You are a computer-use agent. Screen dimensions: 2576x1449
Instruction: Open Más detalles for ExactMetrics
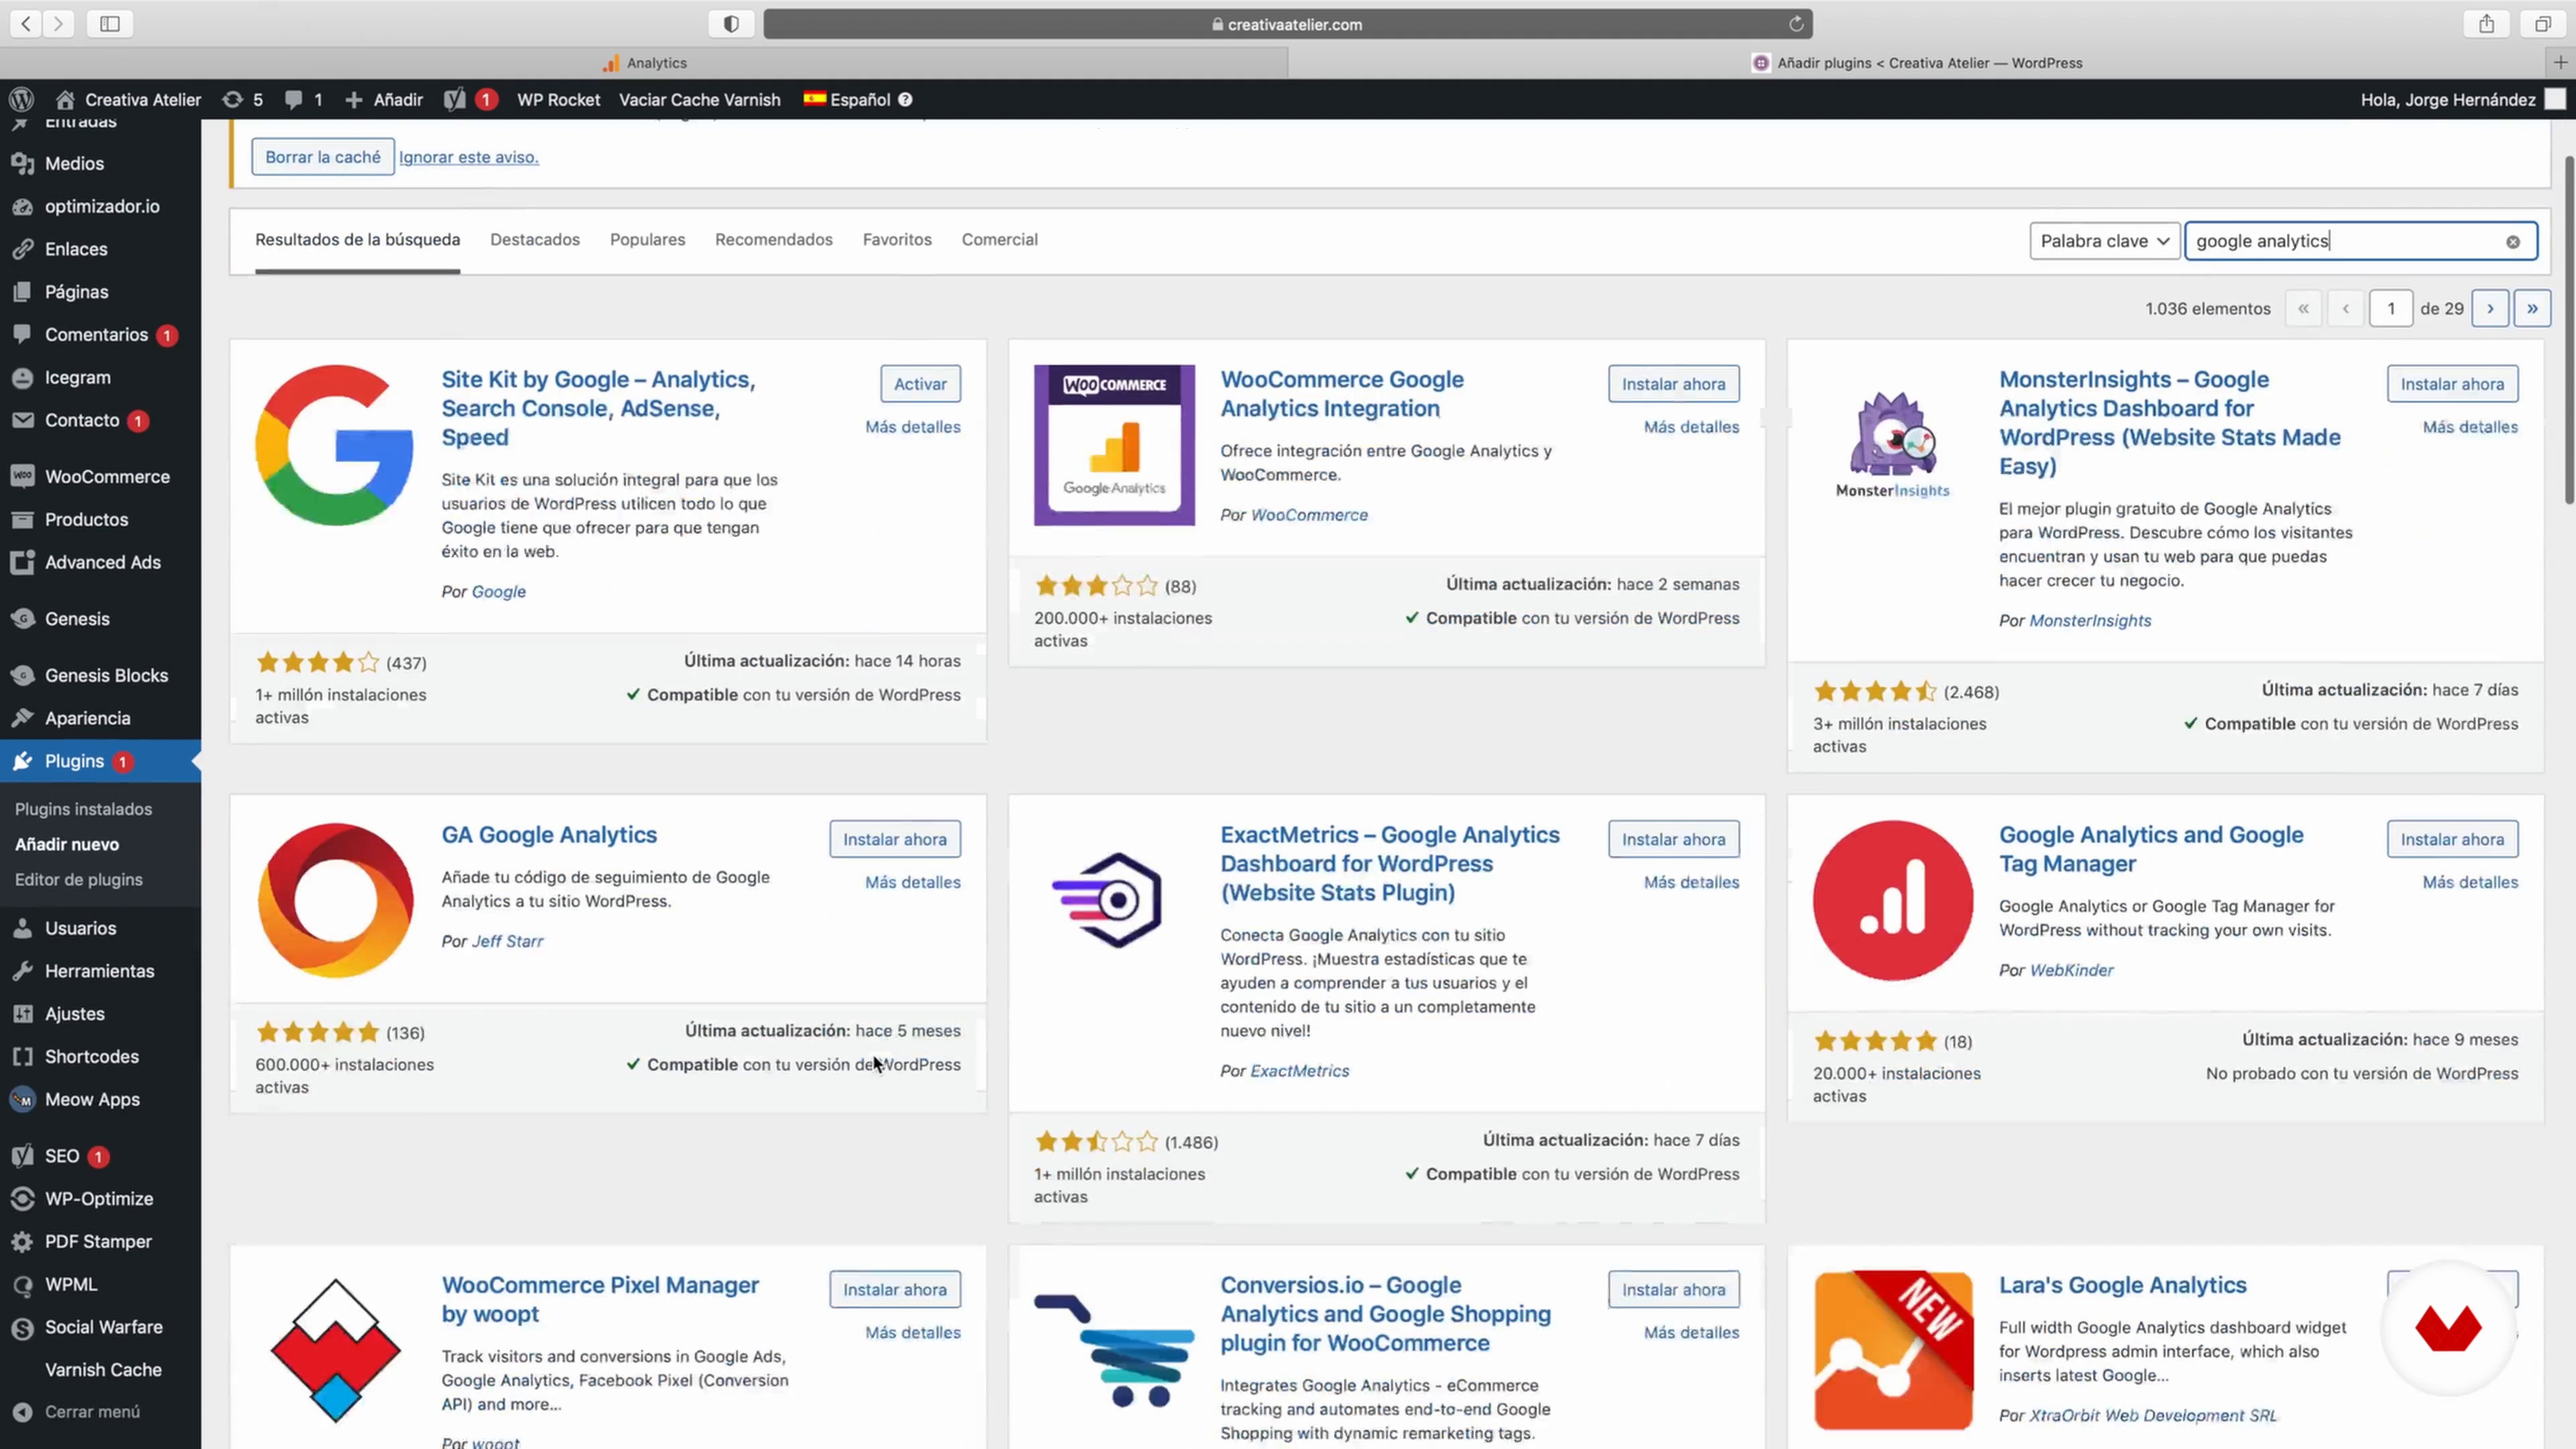pos(1691,883)
